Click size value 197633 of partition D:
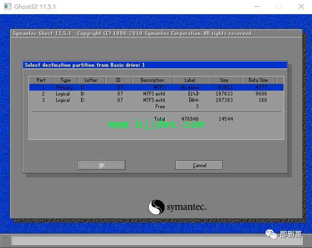The height and width of the screenshot is (248, 312). pos(224,94)
